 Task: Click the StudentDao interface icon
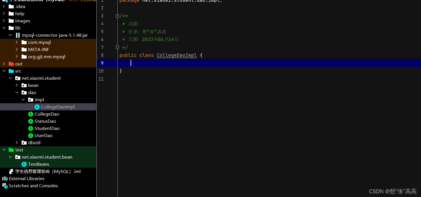31,128
